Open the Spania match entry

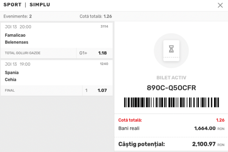[x=12, y=73]
